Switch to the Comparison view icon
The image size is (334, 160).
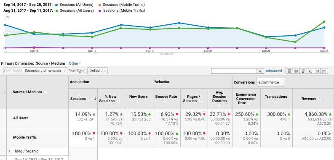coord(310,71)
